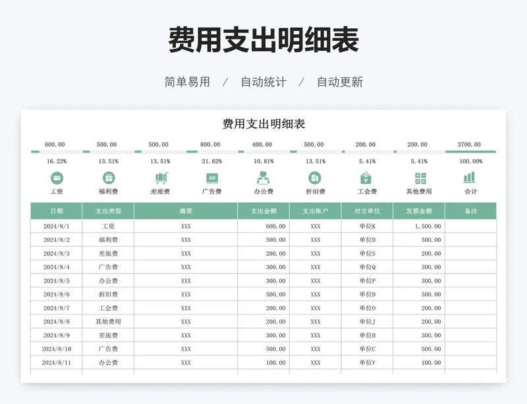The height and width of the screenshot is (404, 527).
Task: Click the 工资 credit card icon
Action: point(57,178)
